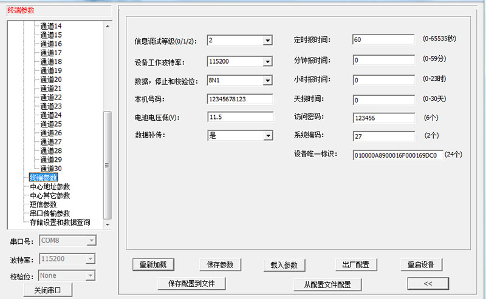Screen dimensions: 486x299
Task: Select 中心地址参数 in the tree
Action: 50,187
